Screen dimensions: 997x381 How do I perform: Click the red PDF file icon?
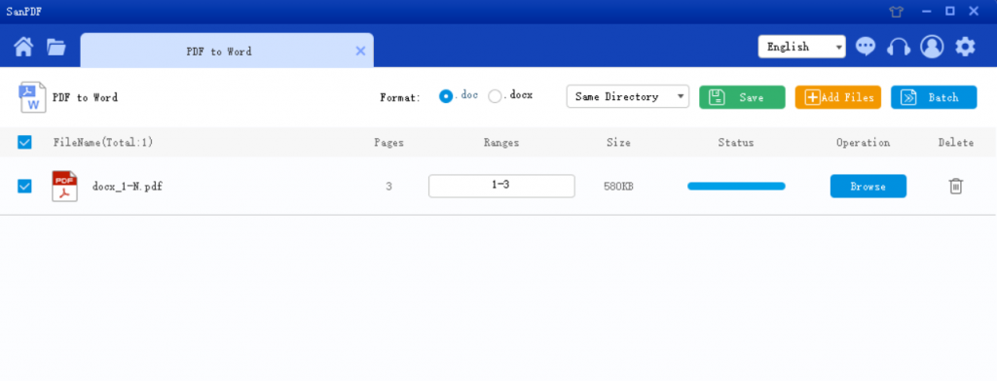(64, 186)
